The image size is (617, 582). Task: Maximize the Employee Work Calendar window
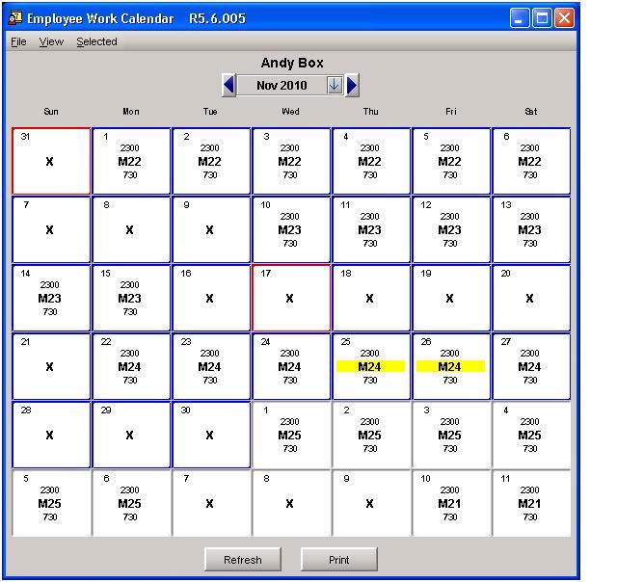point(542,18)
